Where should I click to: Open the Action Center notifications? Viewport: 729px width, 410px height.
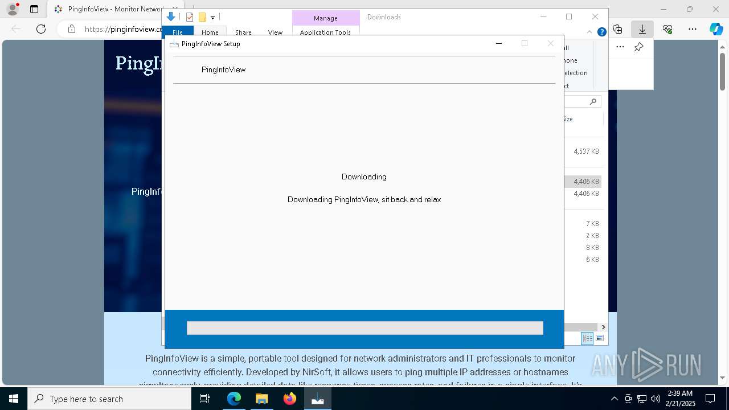tap(710, 399)
